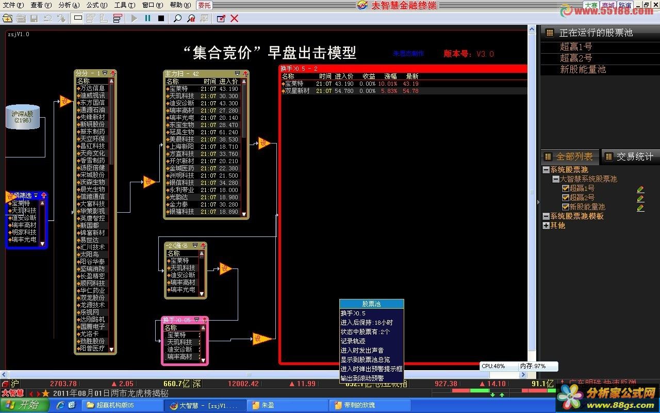The height and width of the screenshot is (413, 660).
Task: Click the red up-arrow icon on 分分 panel
Action: pyautogui.click(x=112, y=73)
